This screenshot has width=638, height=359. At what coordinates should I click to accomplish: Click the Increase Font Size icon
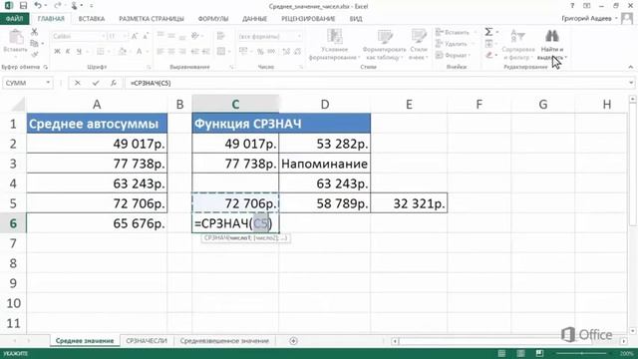(x=135, y=36)
